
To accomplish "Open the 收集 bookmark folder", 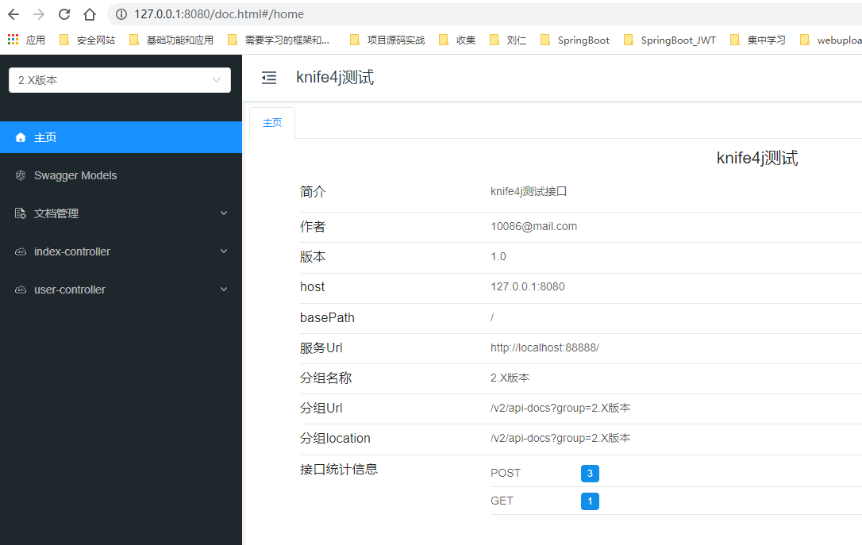I will [457, 40].
